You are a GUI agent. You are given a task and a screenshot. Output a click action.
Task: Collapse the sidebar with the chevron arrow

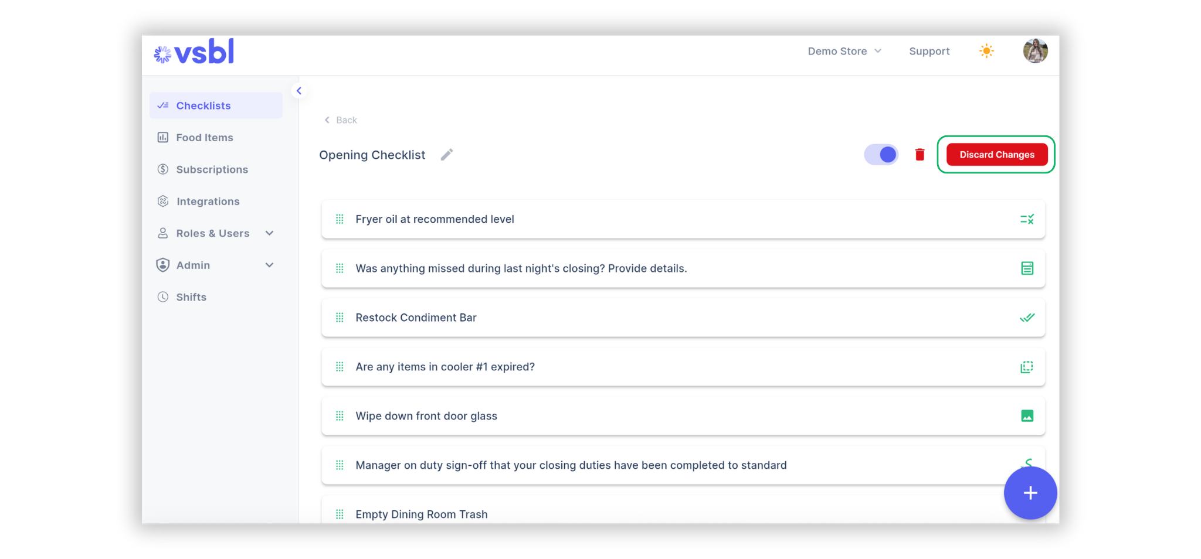pyautogui.click(x=299, y=90)
